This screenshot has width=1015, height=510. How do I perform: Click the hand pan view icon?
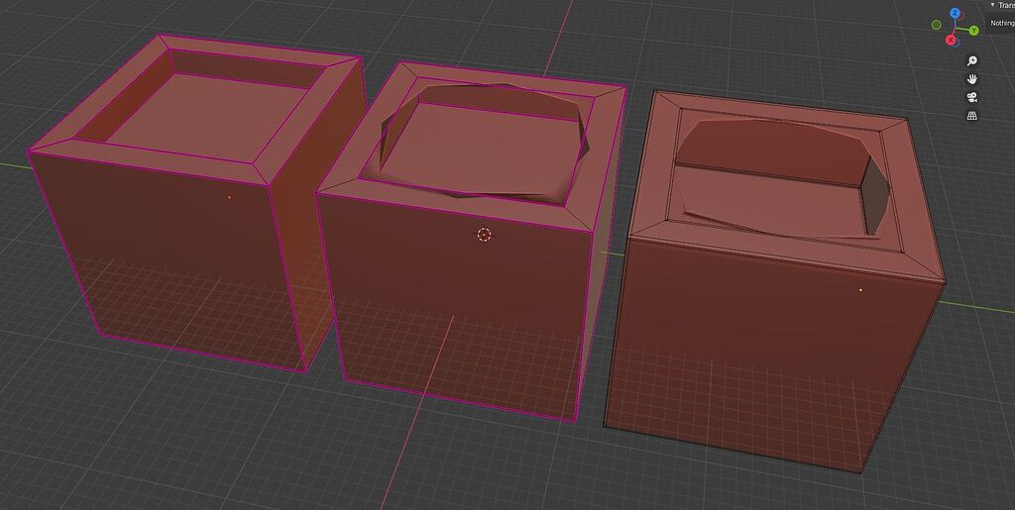pyautogui.click(x=971, y=79)
